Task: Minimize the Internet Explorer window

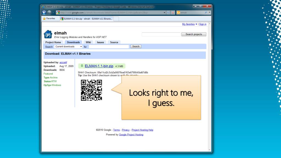Action: [195, 6]
